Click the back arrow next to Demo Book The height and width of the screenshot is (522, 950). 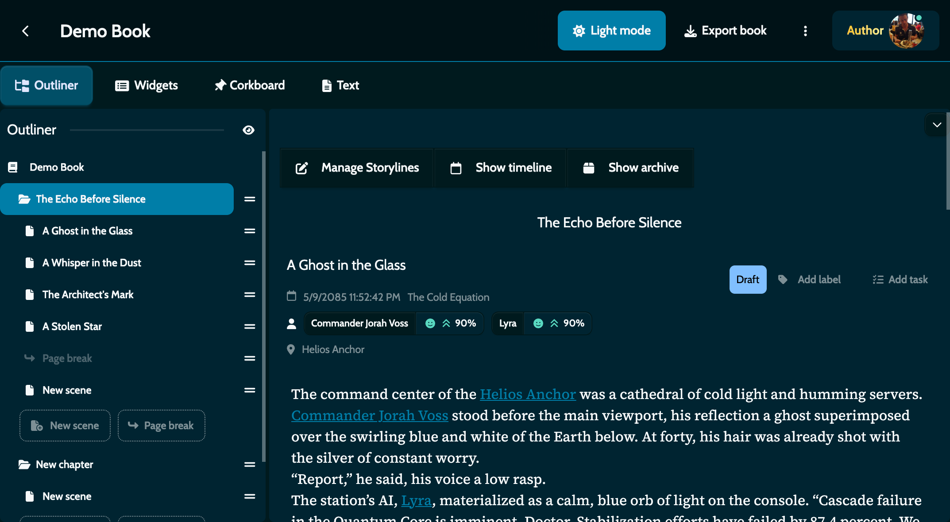tap(26, 31)
